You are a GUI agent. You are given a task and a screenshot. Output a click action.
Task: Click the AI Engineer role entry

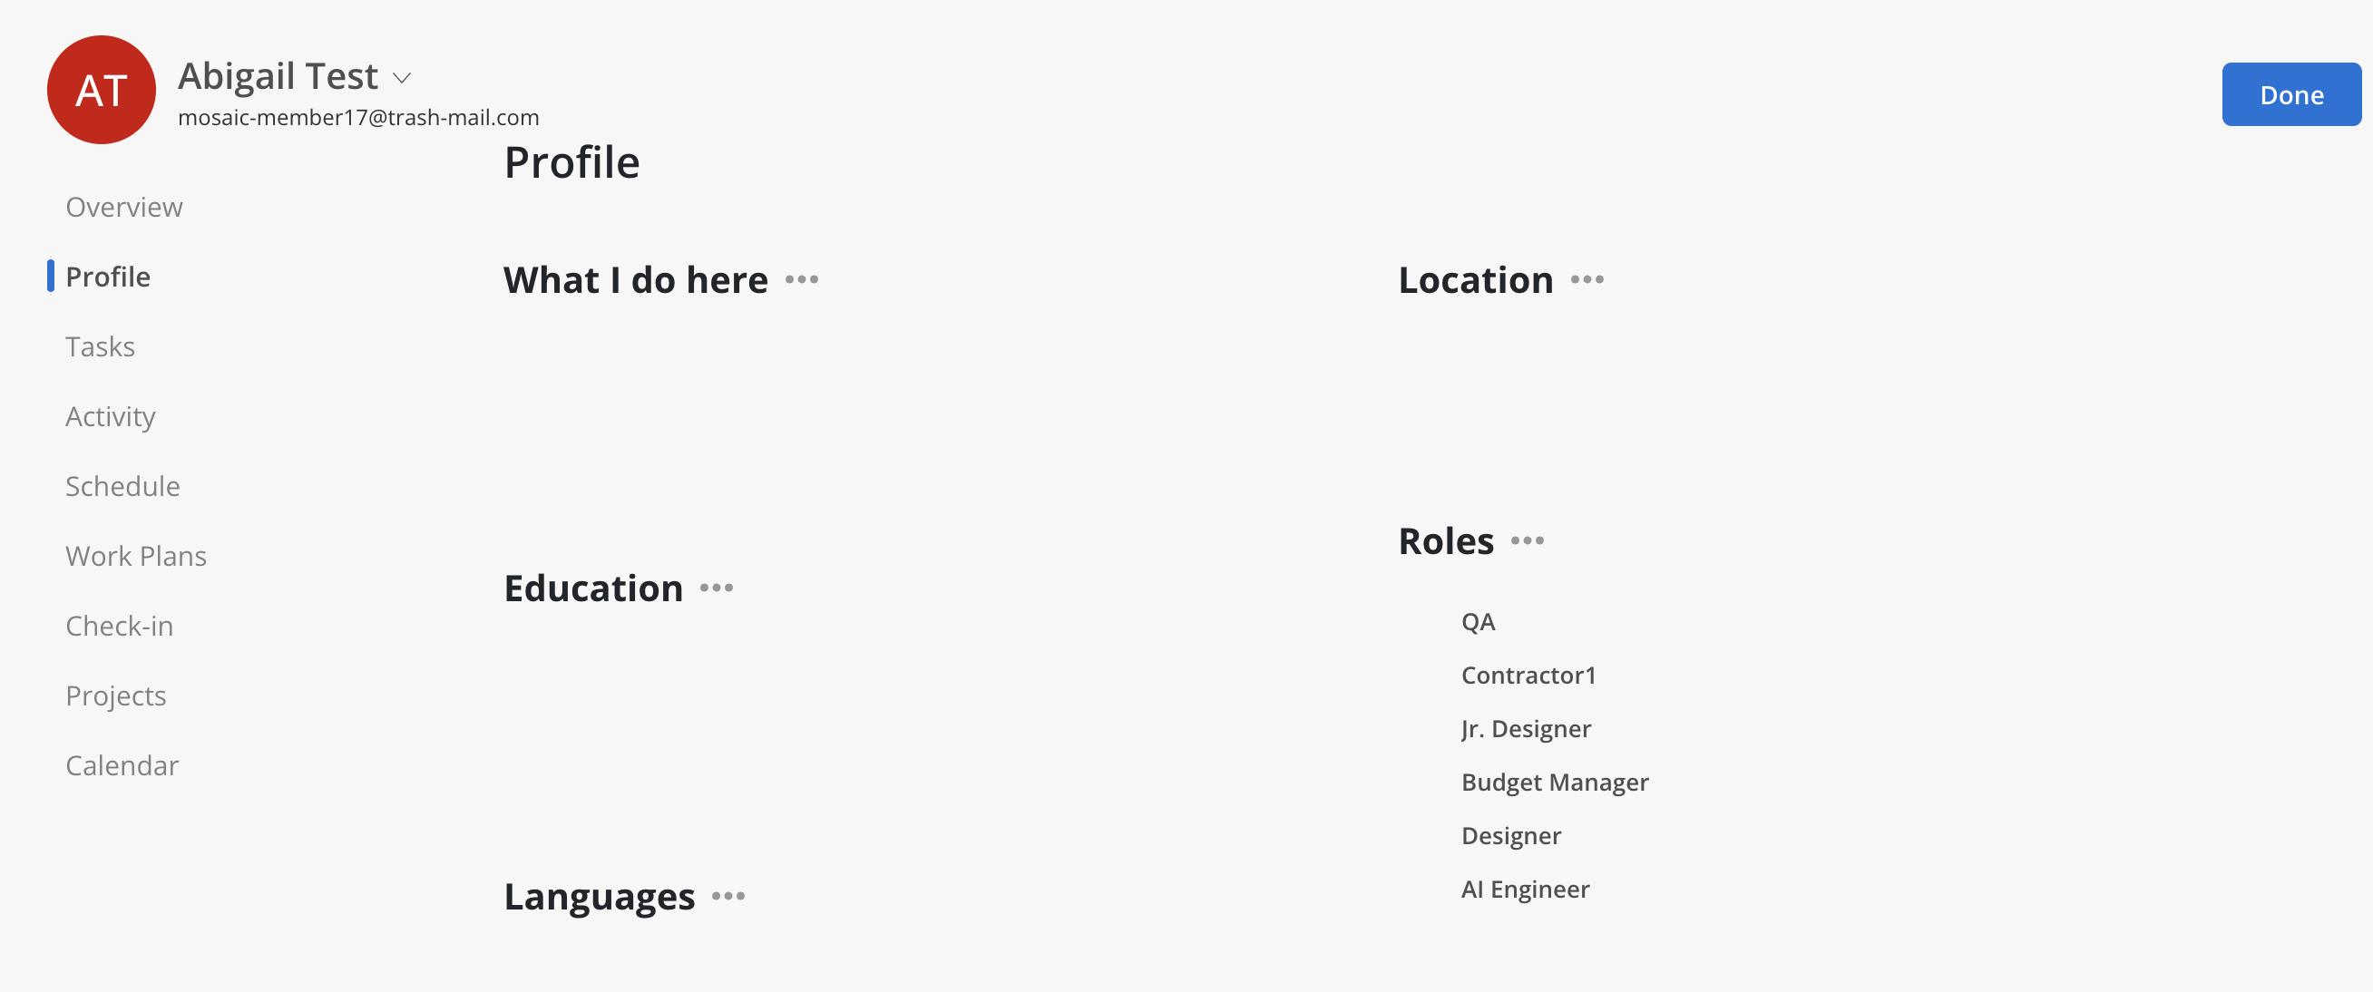pos(1526,890)
